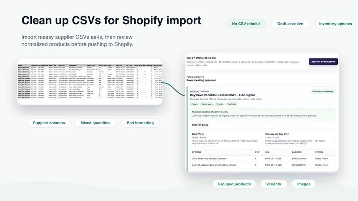
Task: Select the Draft or active pill
Action: pos(290,24)
